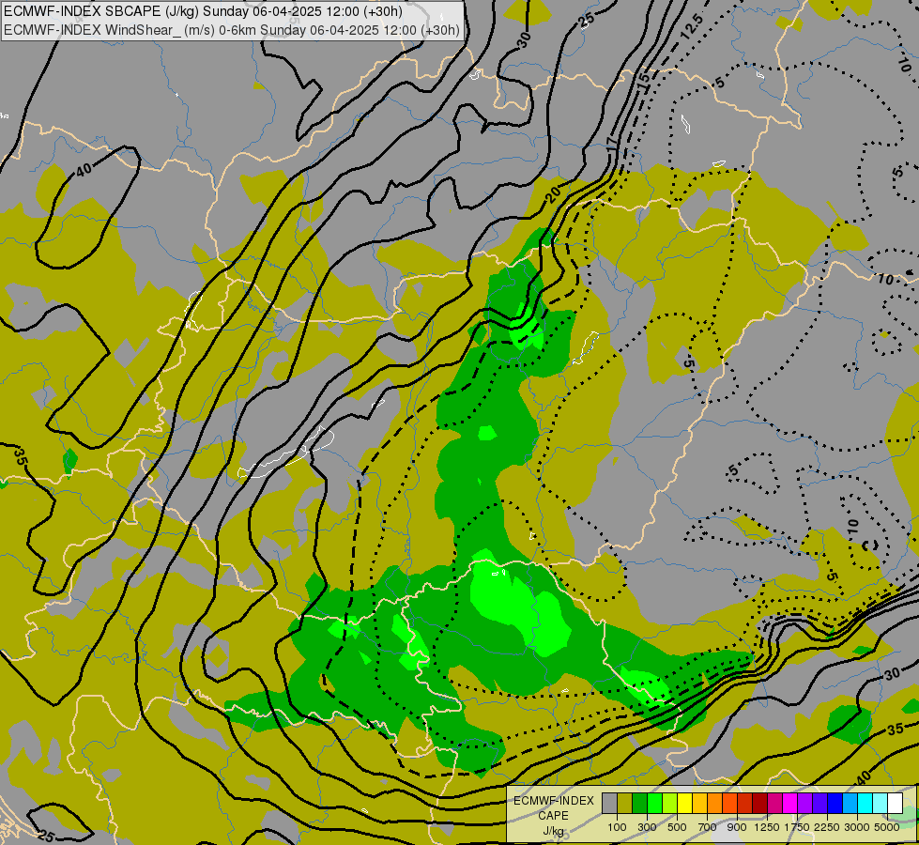Click the legend tick value 100
Viewport: 919px width, 845px height.
(x=617, y=827)
